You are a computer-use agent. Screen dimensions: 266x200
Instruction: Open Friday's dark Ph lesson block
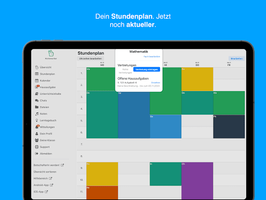(229, 127)
